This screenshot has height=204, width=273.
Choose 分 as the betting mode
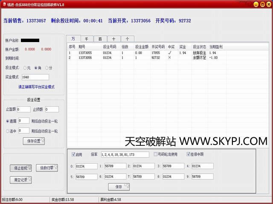click(x=46, y=68)
